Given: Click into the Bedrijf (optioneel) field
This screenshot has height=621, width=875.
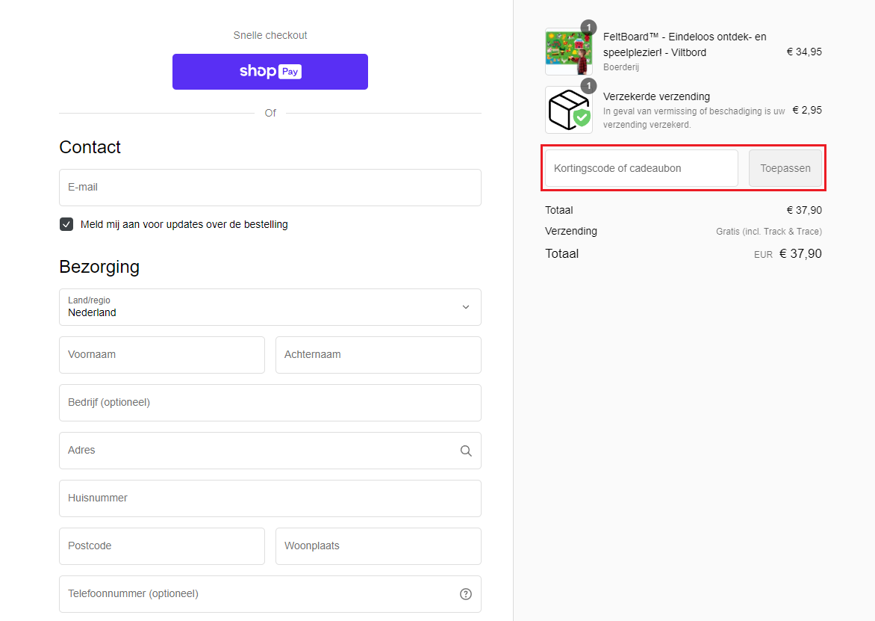Looking at the screenshot, I should pos(270,403).
